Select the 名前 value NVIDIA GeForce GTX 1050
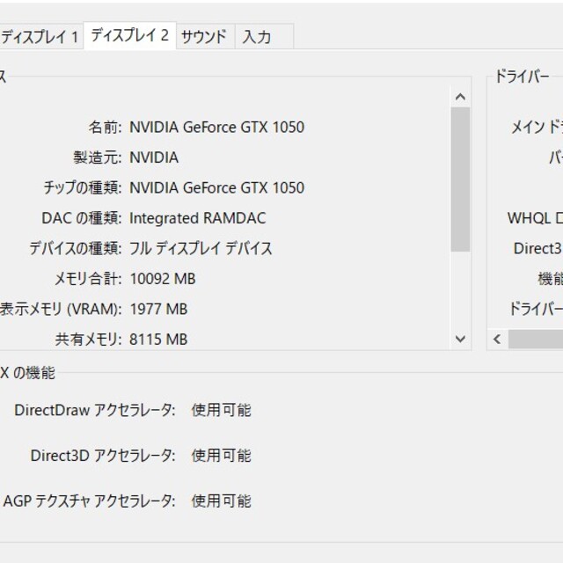Image resolution: width=563 pixels, height=563 pixels. 217,127
